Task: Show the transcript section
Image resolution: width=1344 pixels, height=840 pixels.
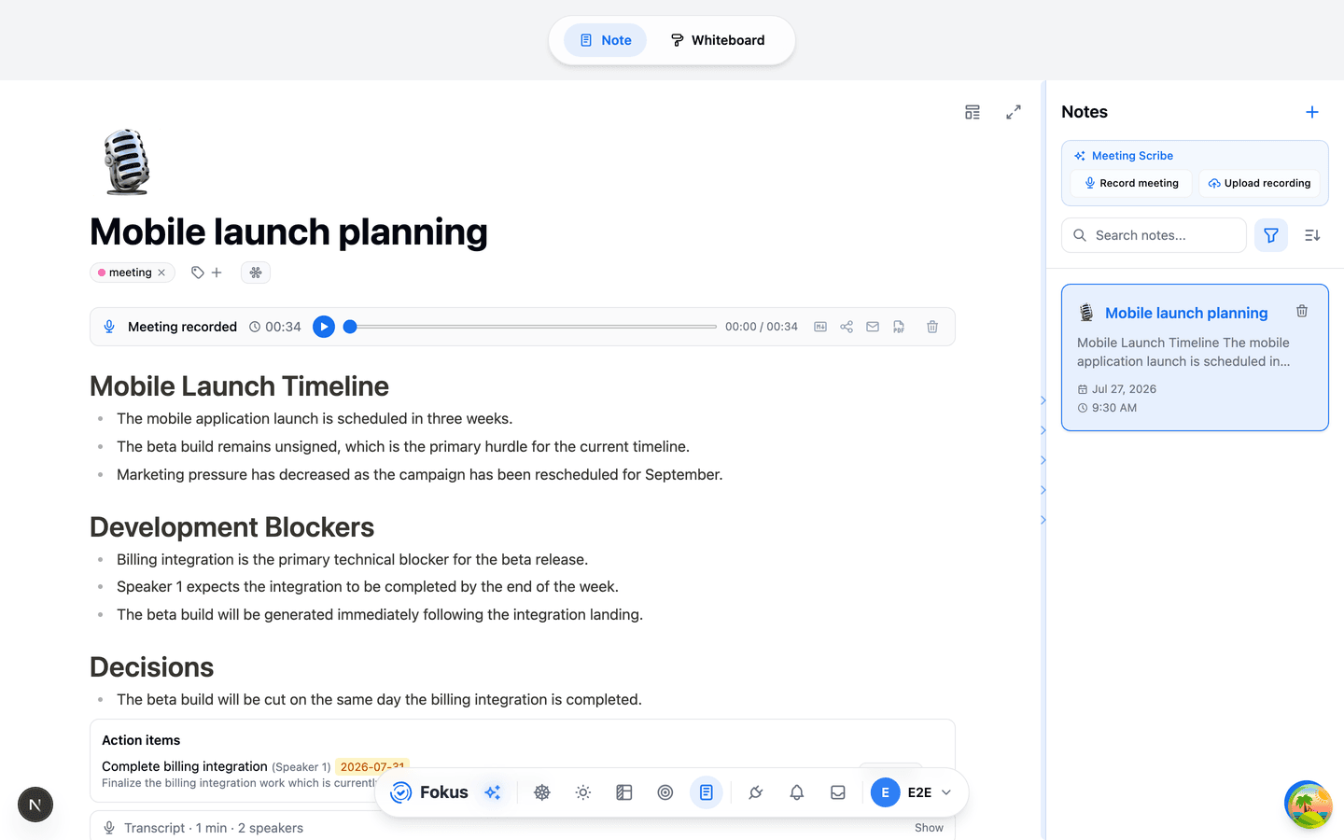Action: (929, 828)
